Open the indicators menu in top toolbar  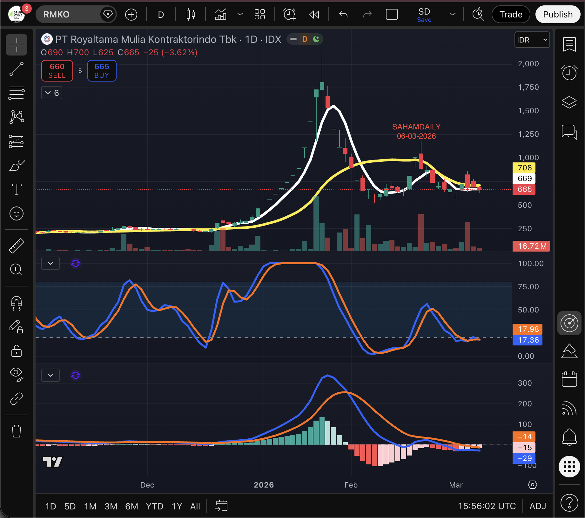pos(221,15)
